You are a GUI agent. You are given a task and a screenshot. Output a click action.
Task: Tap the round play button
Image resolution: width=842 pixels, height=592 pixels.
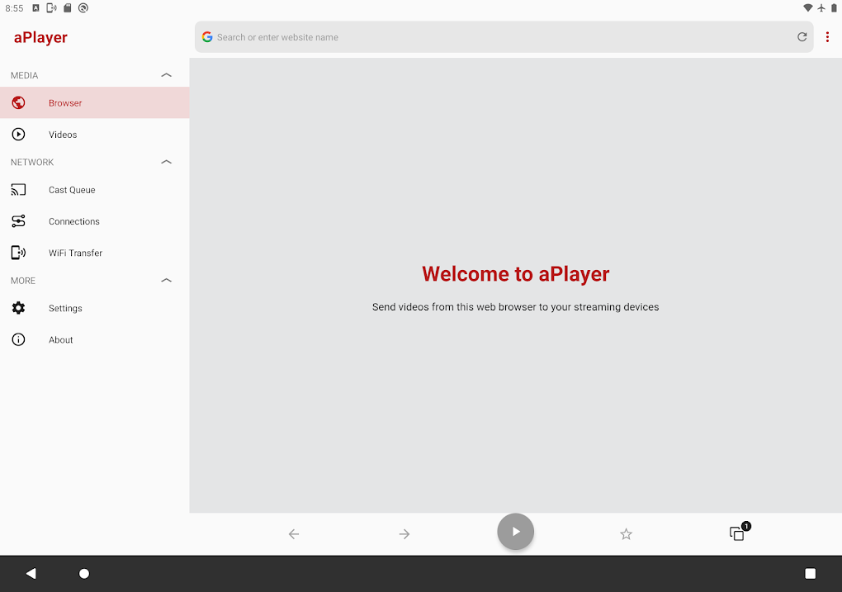515,532
